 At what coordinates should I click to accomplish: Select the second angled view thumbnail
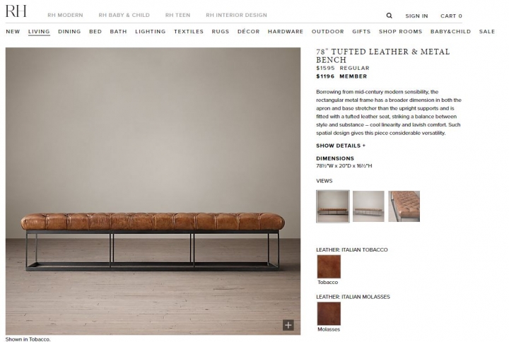368,206
